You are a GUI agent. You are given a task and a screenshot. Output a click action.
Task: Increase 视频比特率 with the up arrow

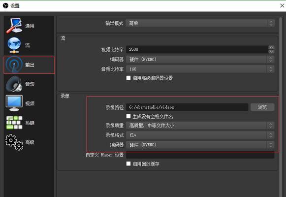(x=271, y=47)
